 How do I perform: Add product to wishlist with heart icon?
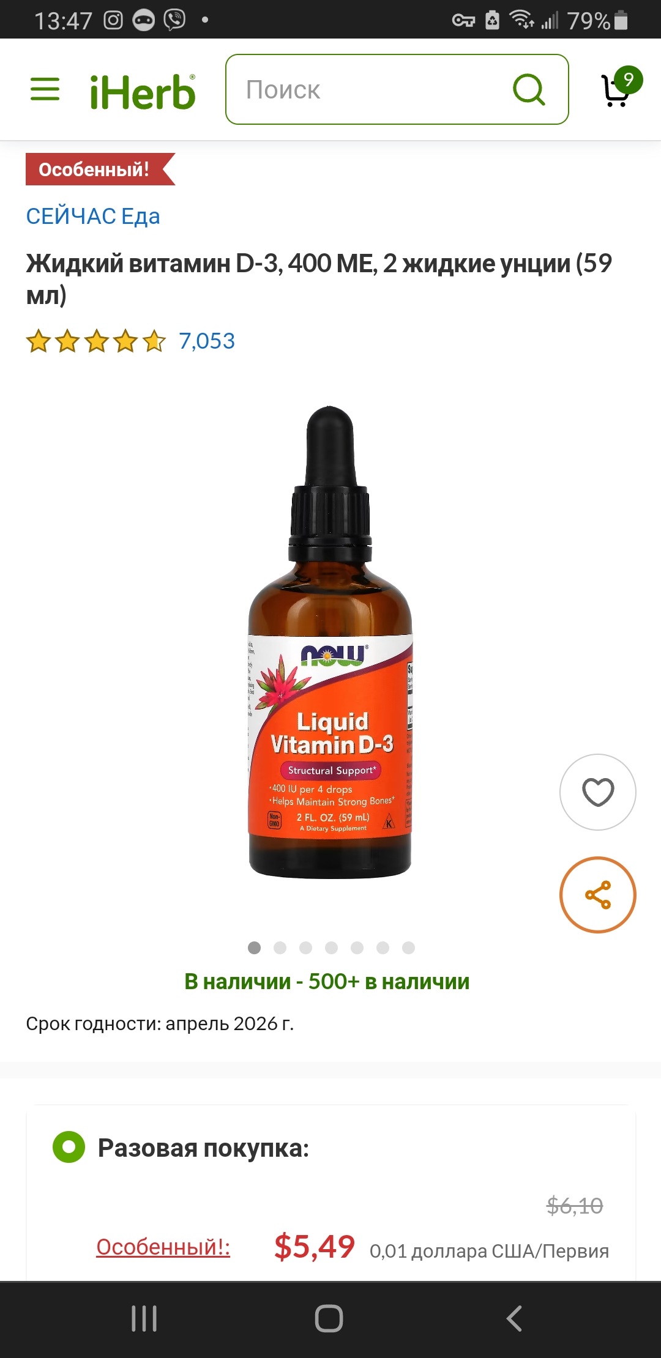click(x=598, y=792)
